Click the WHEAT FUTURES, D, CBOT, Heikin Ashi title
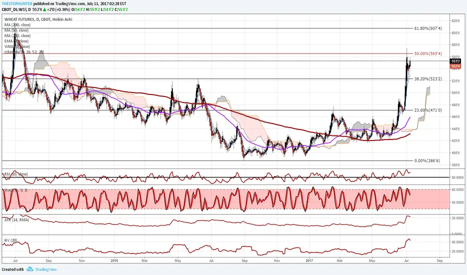 [x=38, y=19]
